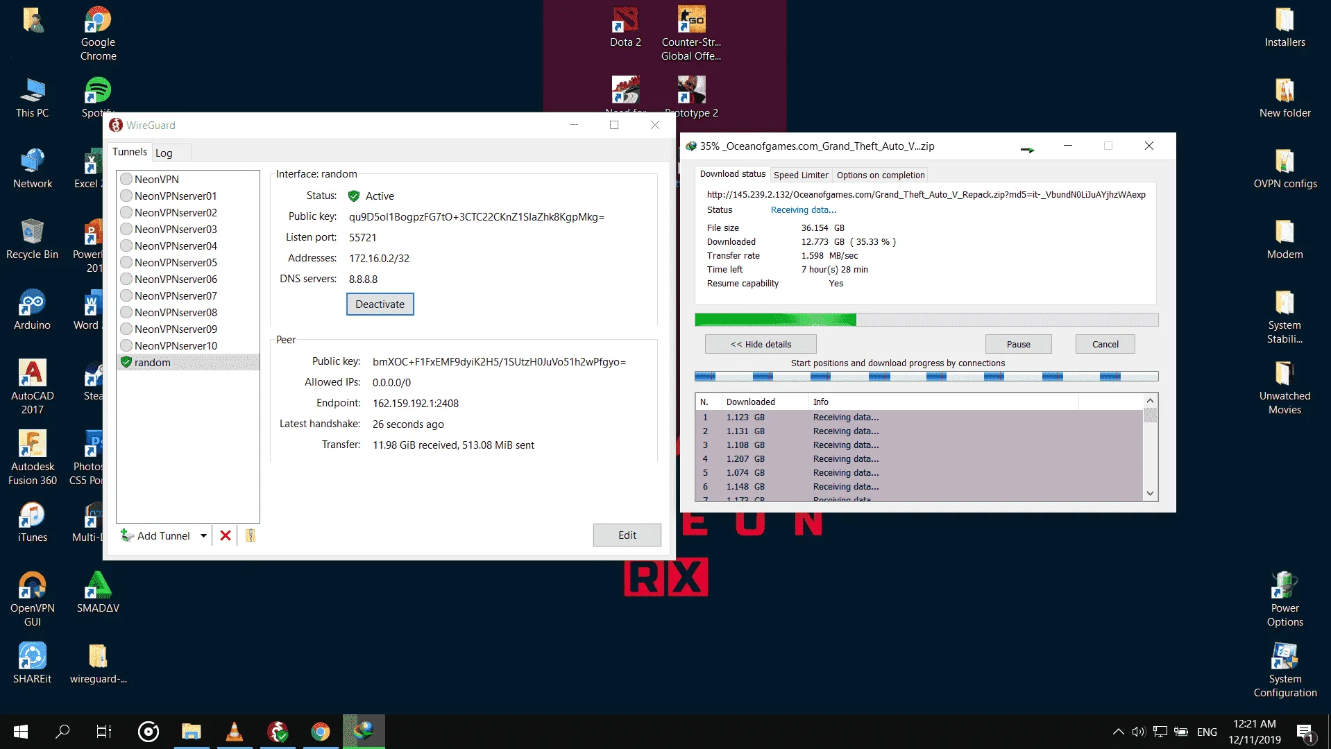Launch Arduino desktop shortcut

pyautogui.click(x=33, y=310)
